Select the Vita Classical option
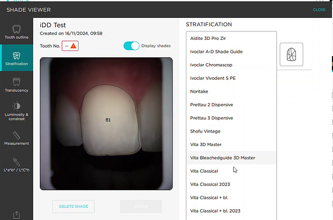The width and height of the screenshot is (333, 220). [x=231, y=171]
